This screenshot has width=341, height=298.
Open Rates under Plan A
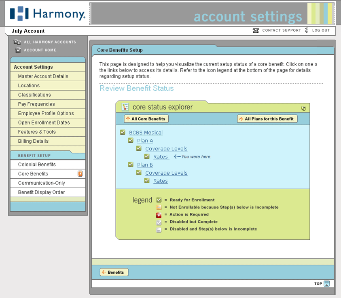point(160,157)
